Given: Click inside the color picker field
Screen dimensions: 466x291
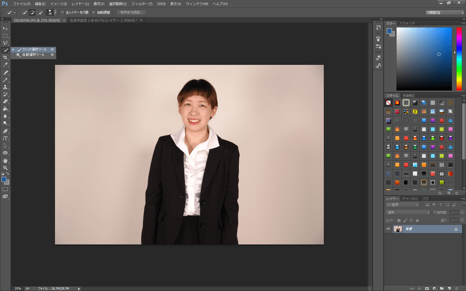Looking at the screenshot, I should (424, 59).
